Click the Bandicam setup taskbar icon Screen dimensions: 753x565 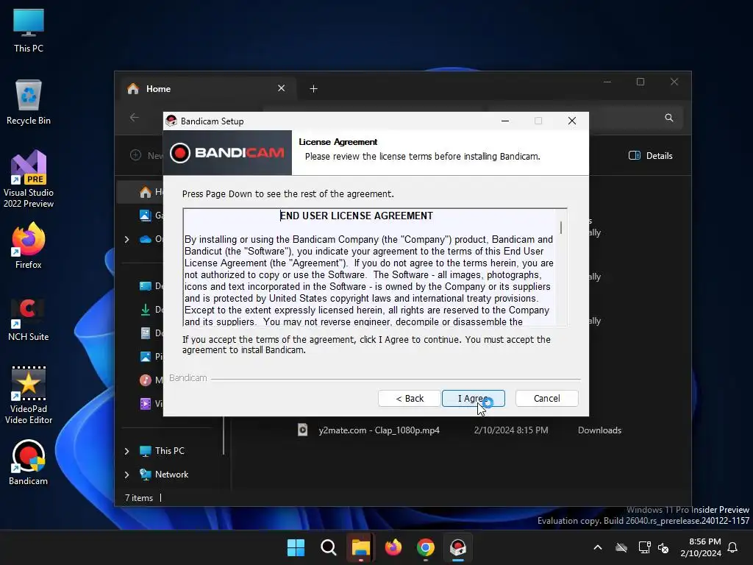(x=458, y=547)
